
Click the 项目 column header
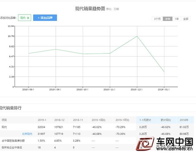point(4,120)
